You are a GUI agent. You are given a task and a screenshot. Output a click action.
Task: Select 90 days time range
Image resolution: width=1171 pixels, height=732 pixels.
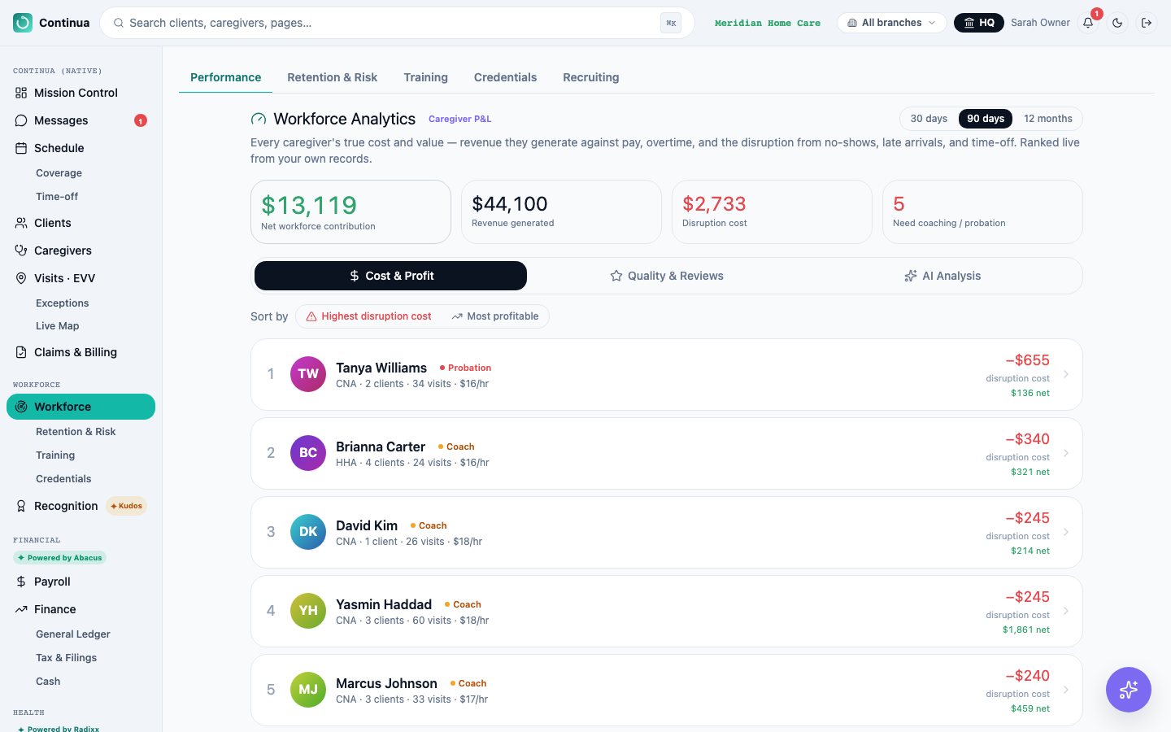pyautogui.click(x=986, y=119)
